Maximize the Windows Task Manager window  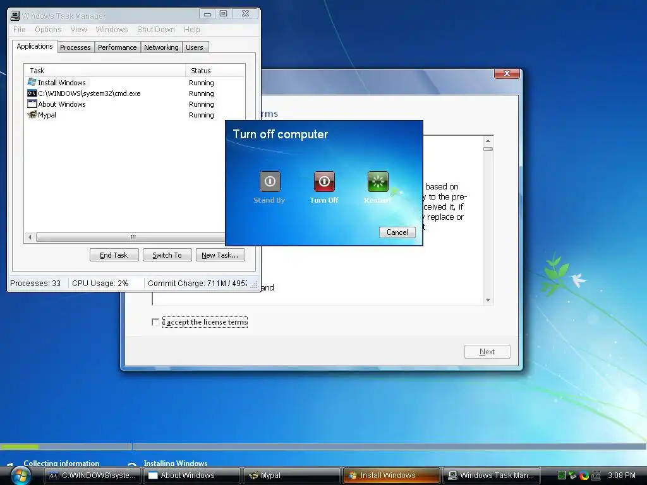pos(223,14)
